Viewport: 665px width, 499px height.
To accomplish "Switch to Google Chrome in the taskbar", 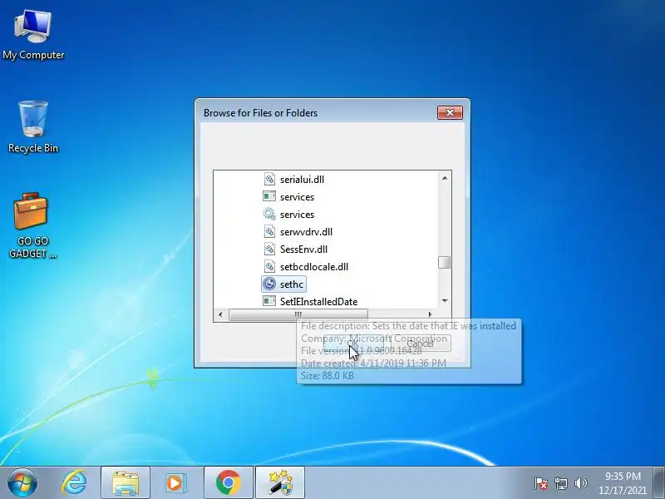I will click(x=228, y=483).
